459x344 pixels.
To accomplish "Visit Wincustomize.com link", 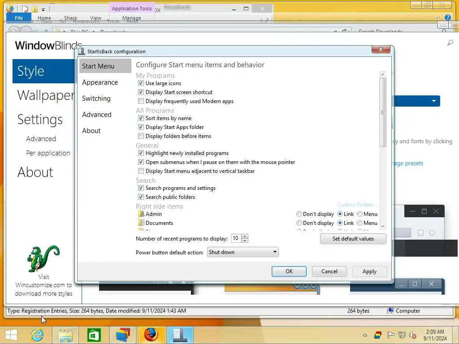I will [43, 285].
